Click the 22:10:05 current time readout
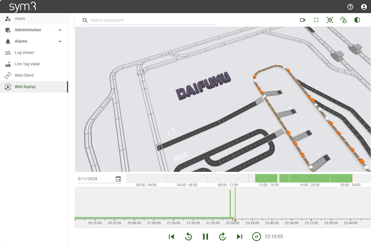Viewport: 371px width, 246px height. [x=274, y=237]
